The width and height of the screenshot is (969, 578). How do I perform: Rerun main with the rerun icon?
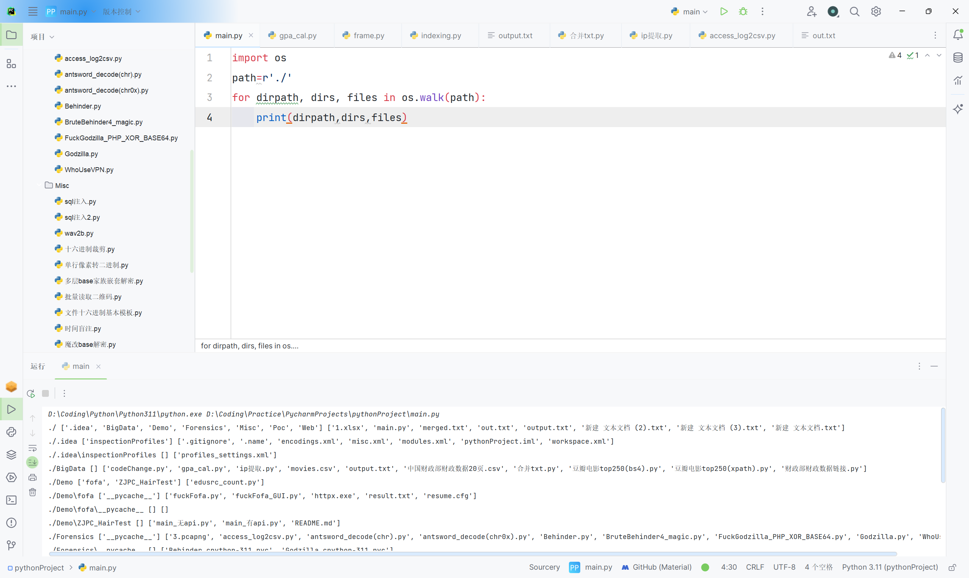31,393
